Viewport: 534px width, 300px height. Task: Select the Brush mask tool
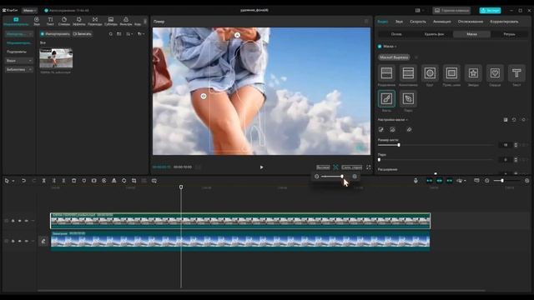pyautogui.click(x=386, y=98)
